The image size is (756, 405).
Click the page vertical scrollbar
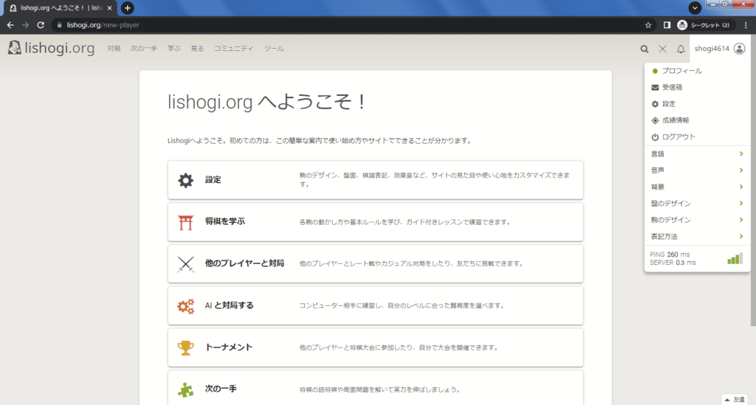pyautogui.click(x=753, y=181)
